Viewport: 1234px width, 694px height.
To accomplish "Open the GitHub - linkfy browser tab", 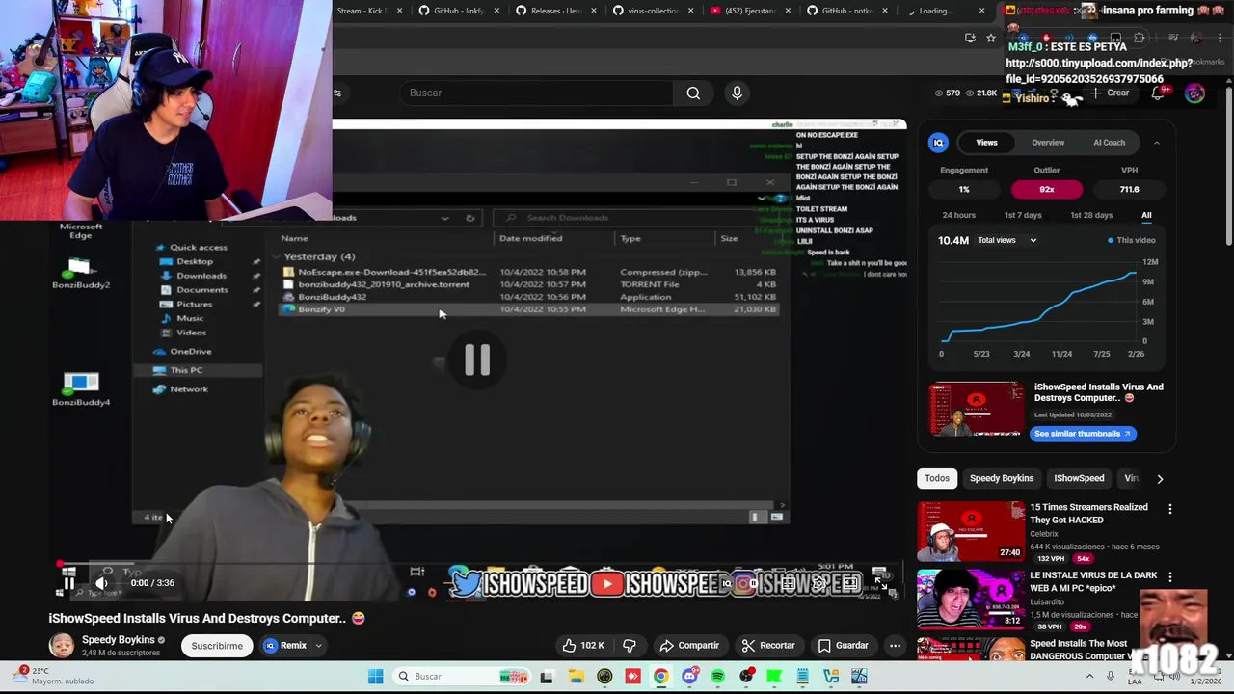I will 458,11.
